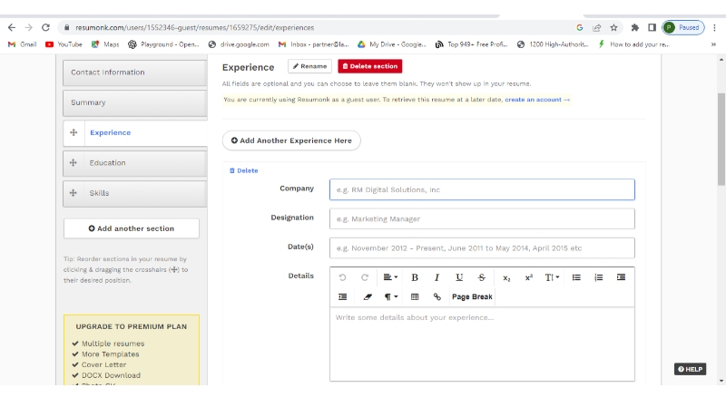The width and height of the screenshot is (726, 407).
Task: Toggle superscript formatting
Action: tap(529, 277)
